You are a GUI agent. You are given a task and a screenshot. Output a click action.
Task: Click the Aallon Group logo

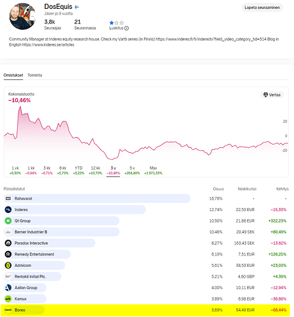[8, 288]
